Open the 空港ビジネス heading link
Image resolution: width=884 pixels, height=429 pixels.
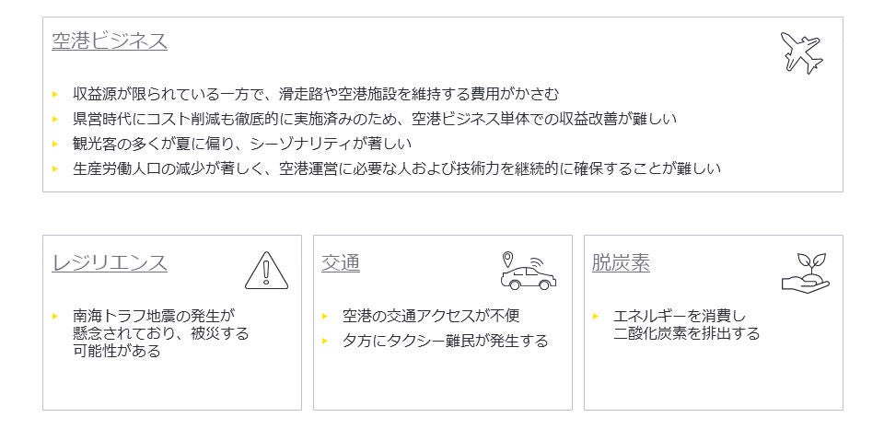[x=110, y=41]
